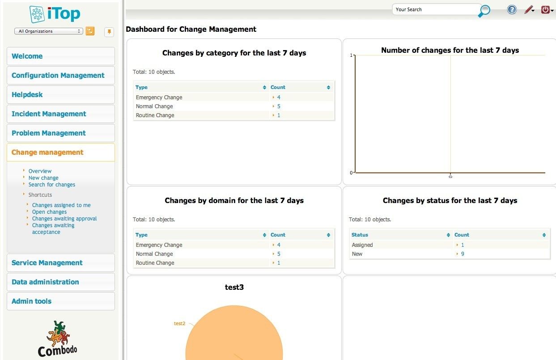Screen dimensions: 556x360
Task: Open the New status count 9
Action: click(463, 254)
